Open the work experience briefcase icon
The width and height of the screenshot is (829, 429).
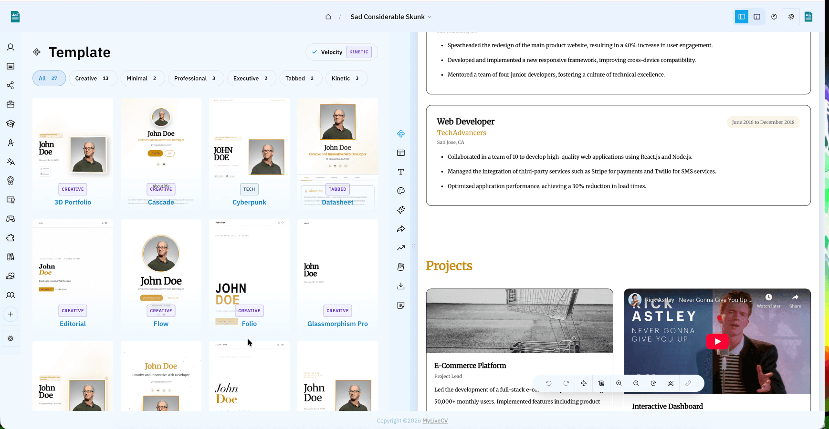[10, 104]
